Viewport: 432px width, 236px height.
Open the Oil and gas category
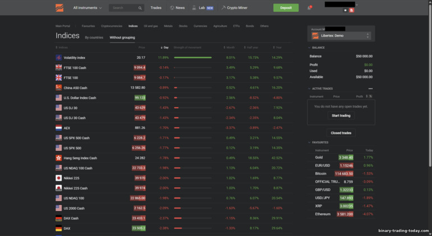151,26
